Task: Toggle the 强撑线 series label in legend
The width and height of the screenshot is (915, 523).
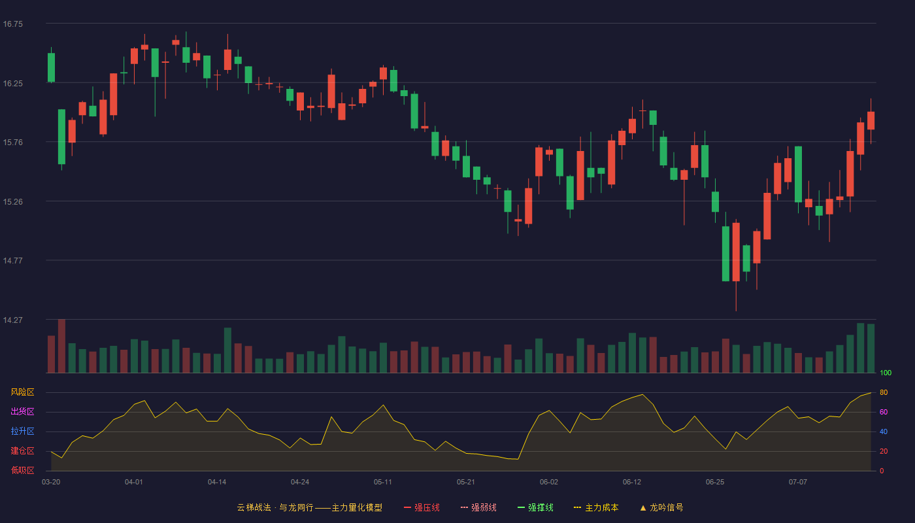Action: pos(541,507)
